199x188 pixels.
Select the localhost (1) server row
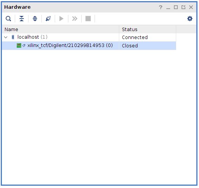pyautogui.click(x=89, y=37)
